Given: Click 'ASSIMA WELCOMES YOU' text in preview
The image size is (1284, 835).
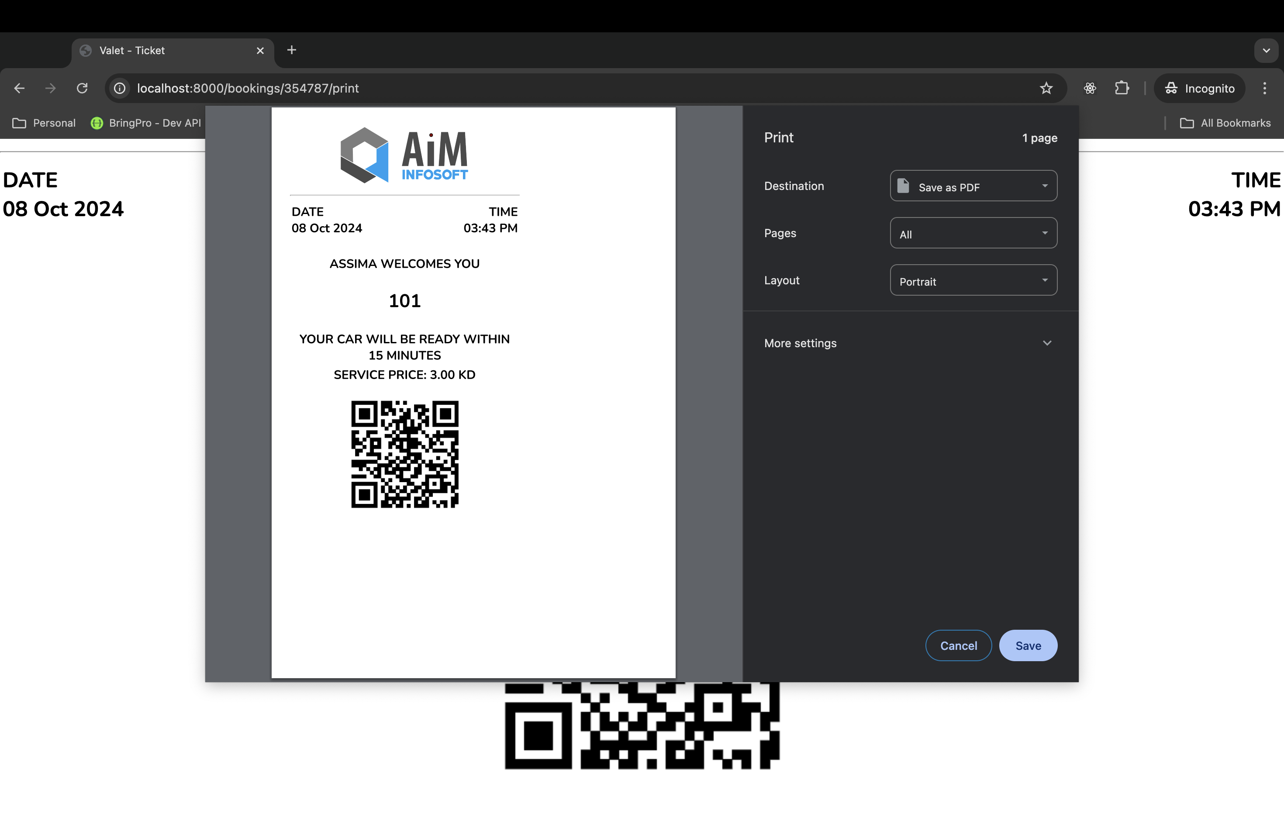Looking at the screenshot, I should click(x=404, y=264).
